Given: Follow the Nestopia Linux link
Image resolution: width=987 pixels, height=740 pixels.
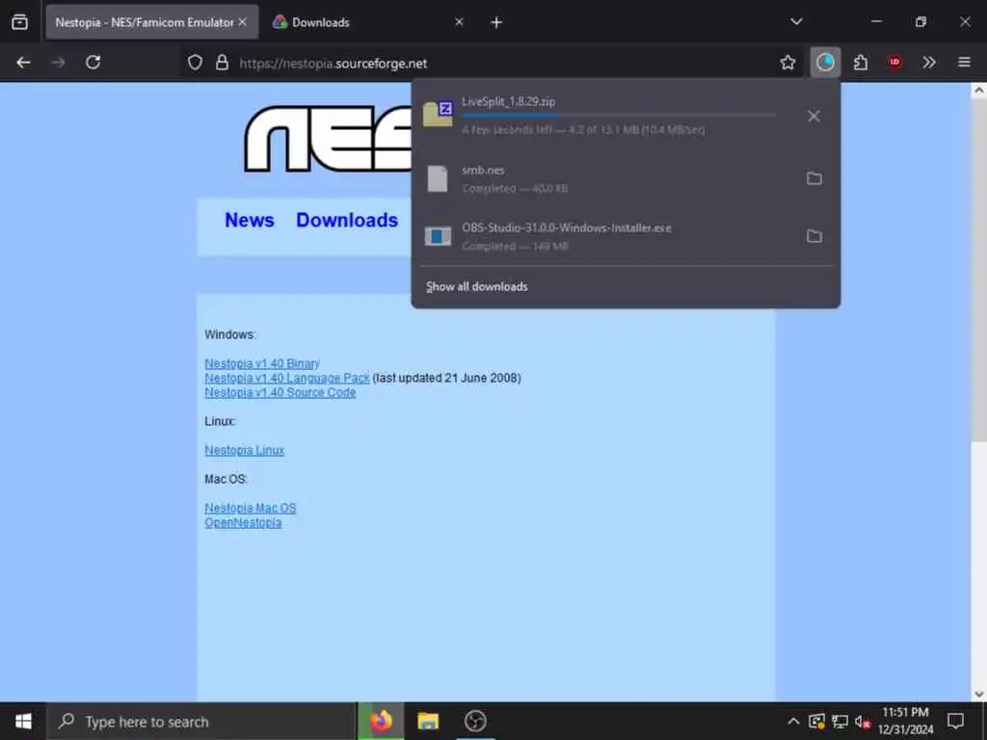Looking at the screenshot, I should click(244, 451).
